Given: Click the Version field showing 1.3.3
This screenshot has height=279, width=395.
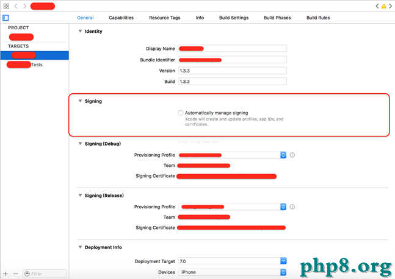Looking at the screenshot, I should (233, 71).
